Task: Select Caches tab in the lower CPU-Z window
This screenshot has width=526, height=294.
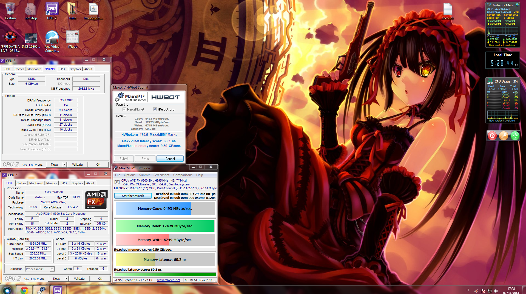Action: point(21,183)
